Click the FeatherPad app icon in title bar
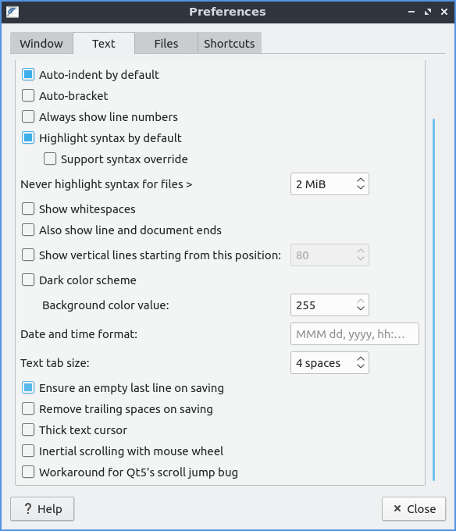Viewport: 456px width, 531px height. click(12, 12)
